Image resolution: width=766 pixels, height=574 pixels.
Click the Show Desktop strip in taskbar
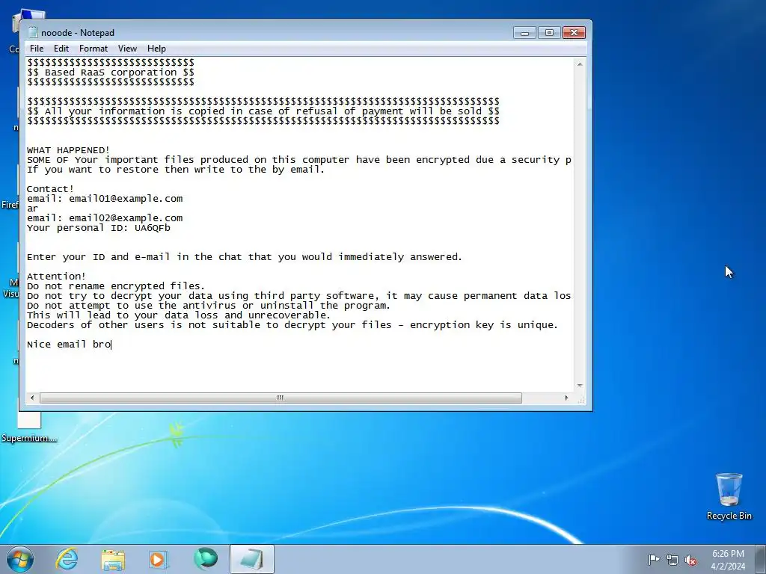(x=762, y=559)
